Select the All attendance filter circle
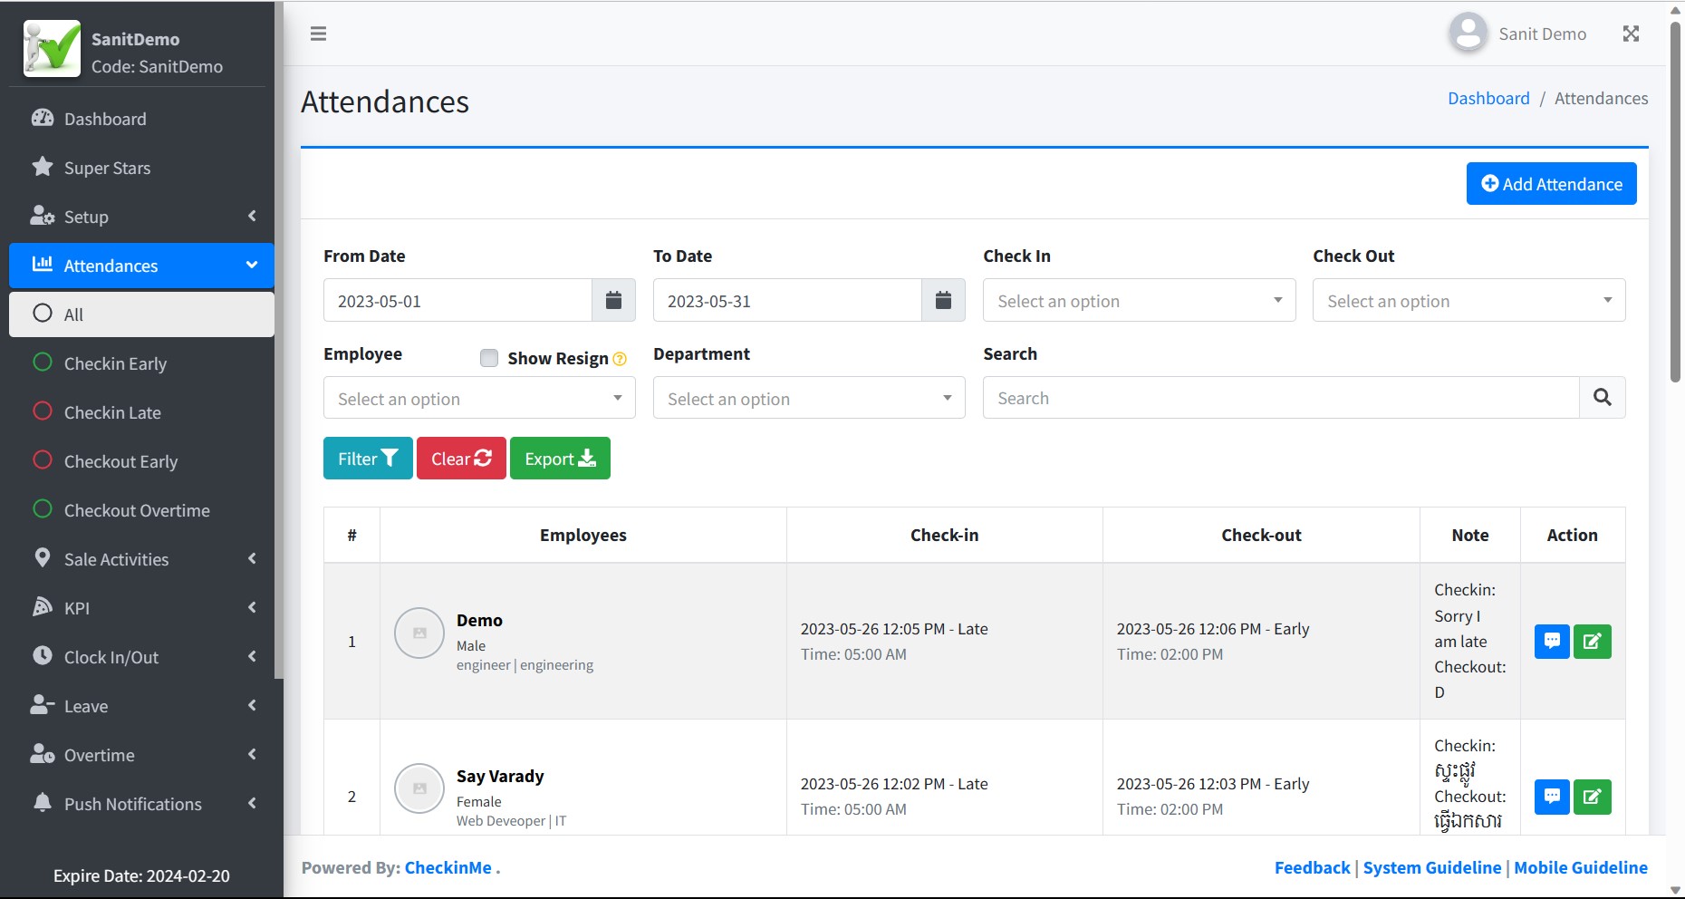Viewport: 1685px width, 899px height. pyautogui.click(x=43, y=313)
